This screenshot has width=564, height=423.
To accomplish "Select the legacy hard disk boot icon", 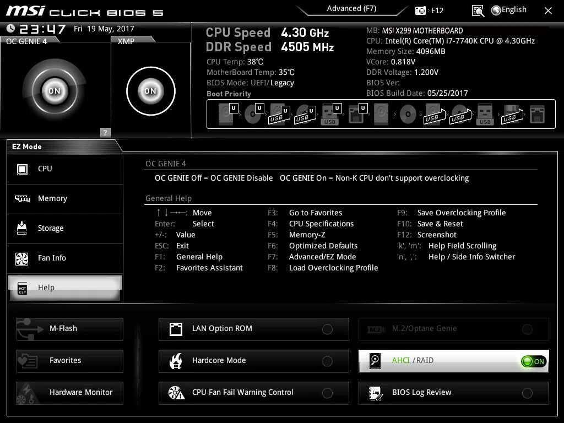I will tap(381, 113).
